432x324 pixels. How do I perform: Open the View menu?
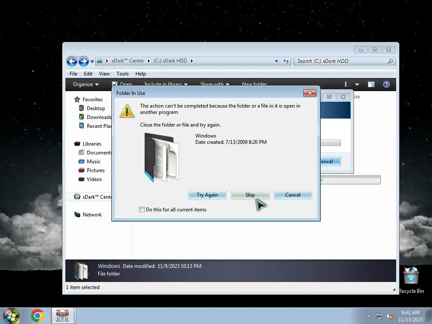coord(105,74)
